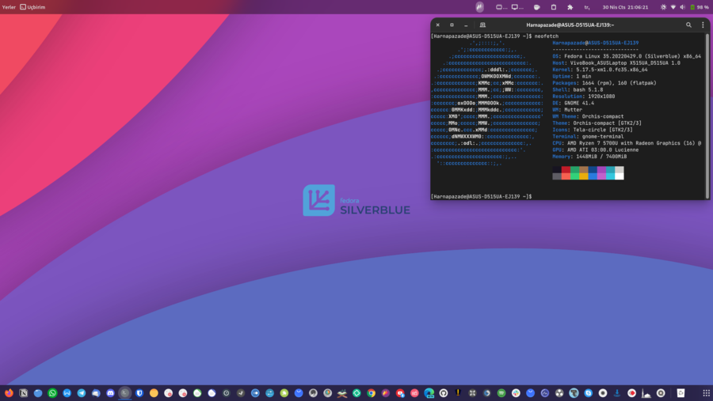Screen dimensions: 713x401
Task: Launch Firefox from the dock
Action: [9, 393]
